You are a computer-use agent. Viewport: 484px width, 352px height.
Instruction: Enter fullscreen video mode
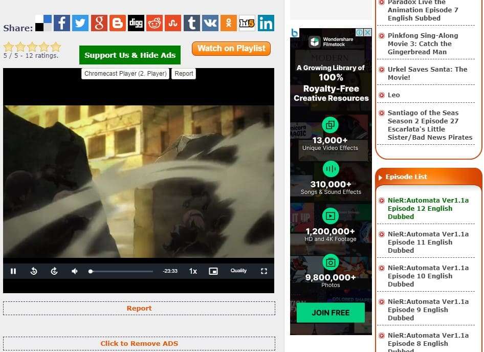(x=264, y=271)
